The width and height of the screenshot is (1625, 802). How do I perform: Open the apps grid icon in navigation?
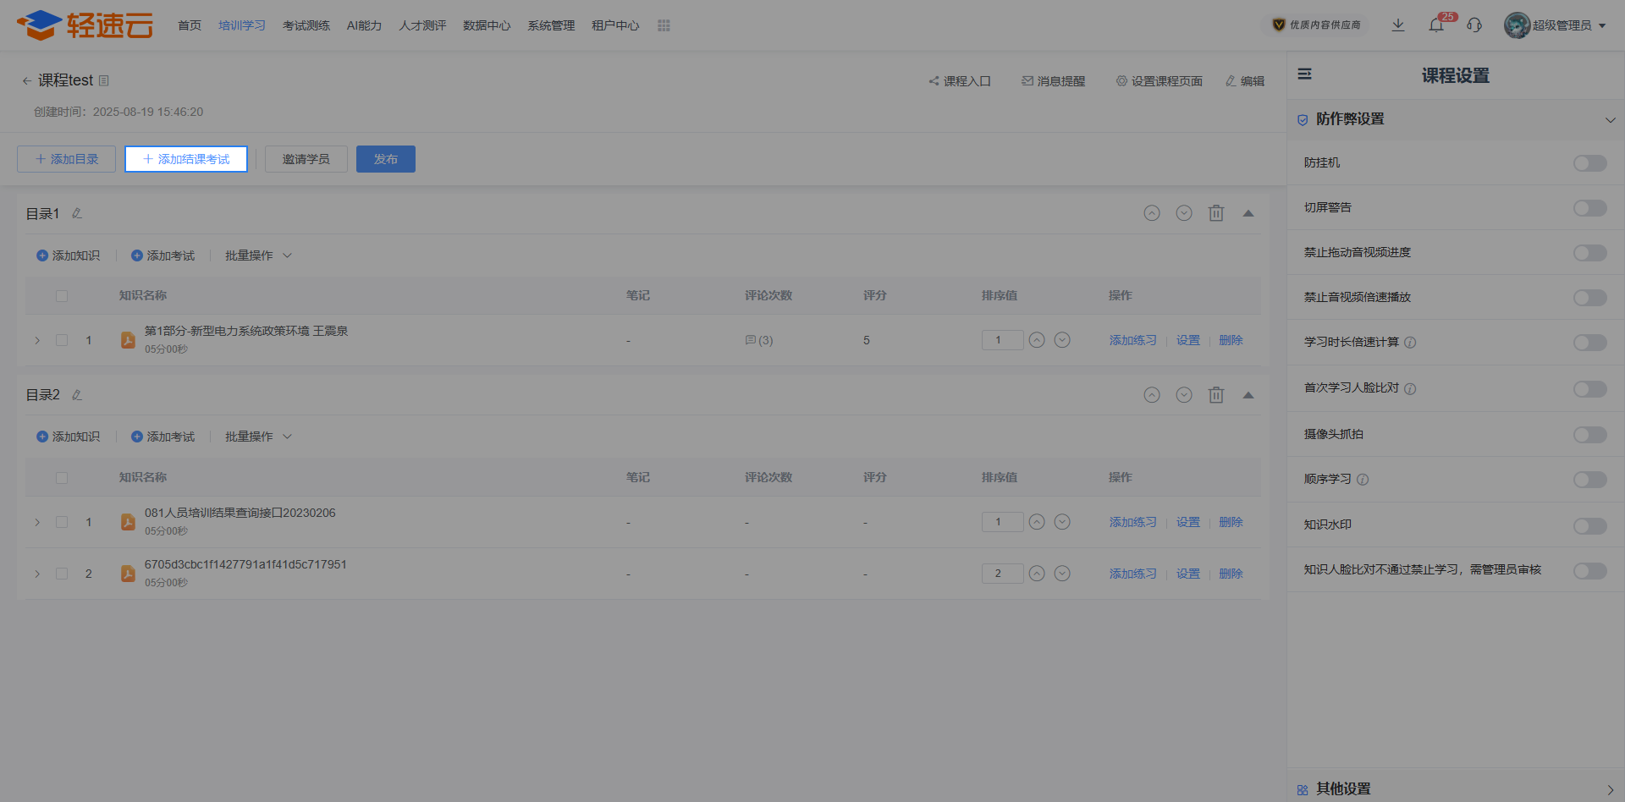click(664, 26)
